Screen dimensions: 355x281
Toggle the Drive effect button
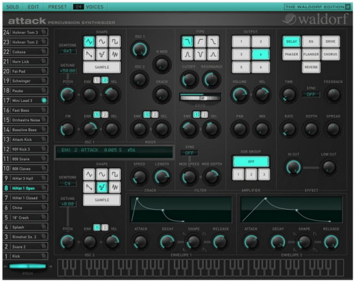coord(330,42)
